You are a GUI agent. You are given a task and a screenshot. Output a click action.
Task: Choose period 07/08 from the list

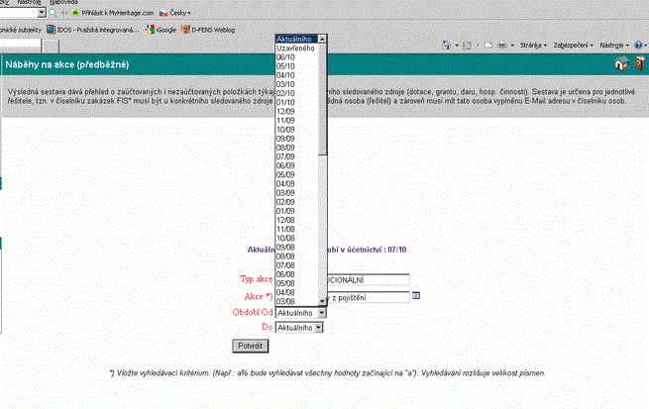(x=297, y=265)
